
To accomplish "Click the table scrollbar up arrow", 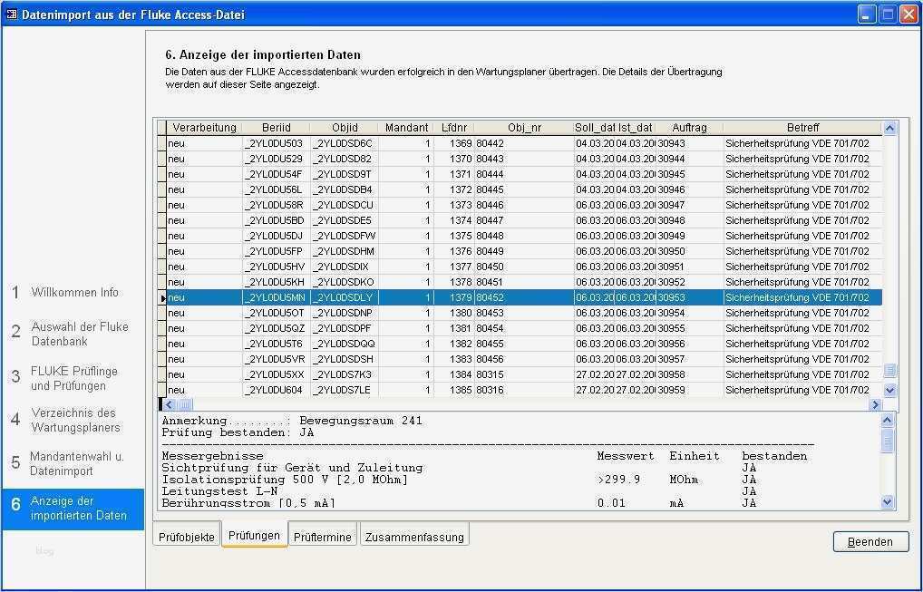I will click(889, 128).
